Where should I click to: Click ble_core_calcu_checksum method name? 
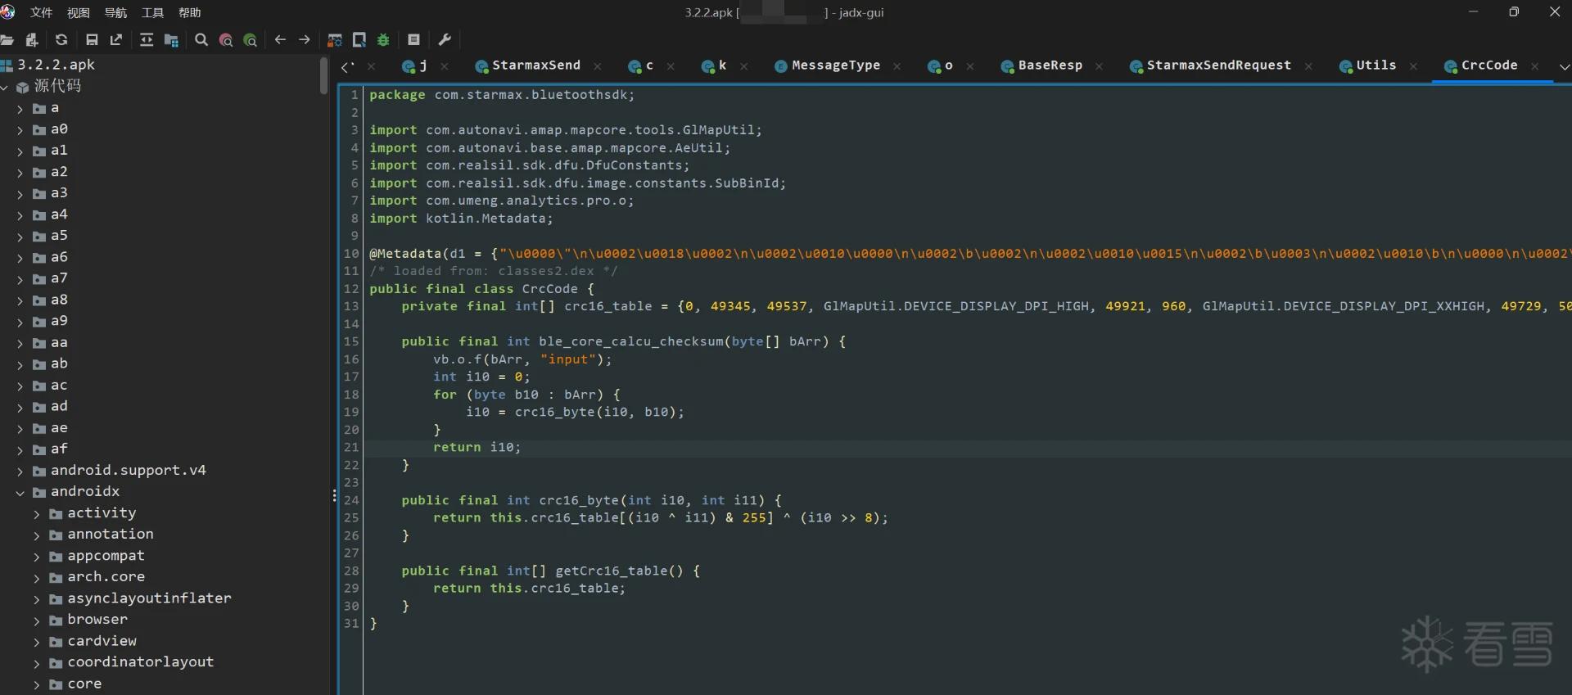point(631,341)
